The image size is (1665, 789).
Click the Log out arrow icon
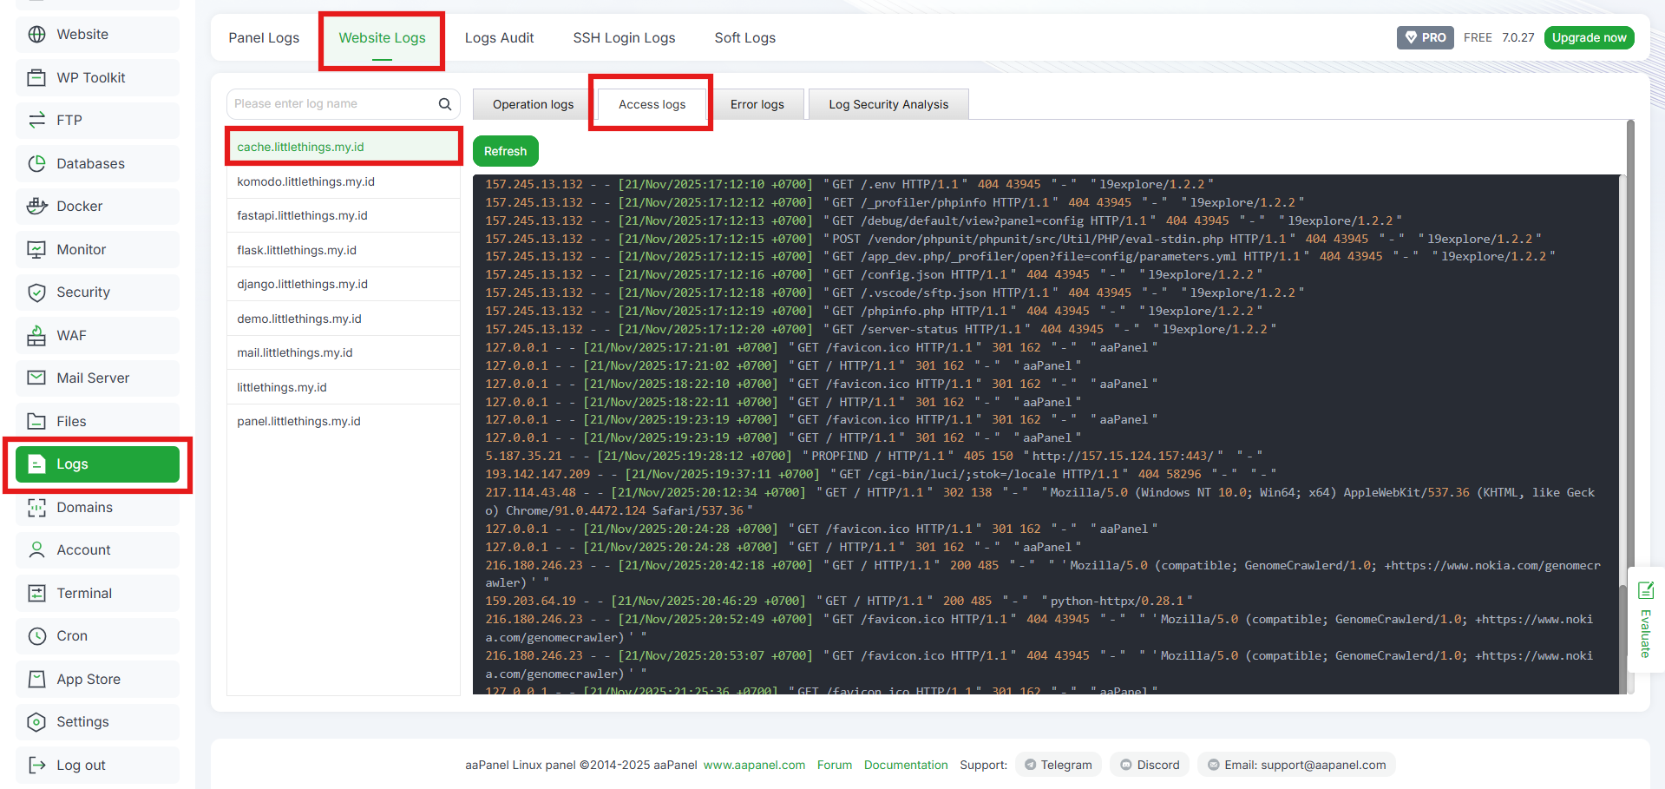tap(36, 765)
